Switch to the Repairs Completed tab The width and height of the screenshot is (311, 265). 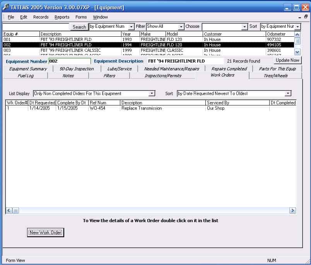point(229,69)
